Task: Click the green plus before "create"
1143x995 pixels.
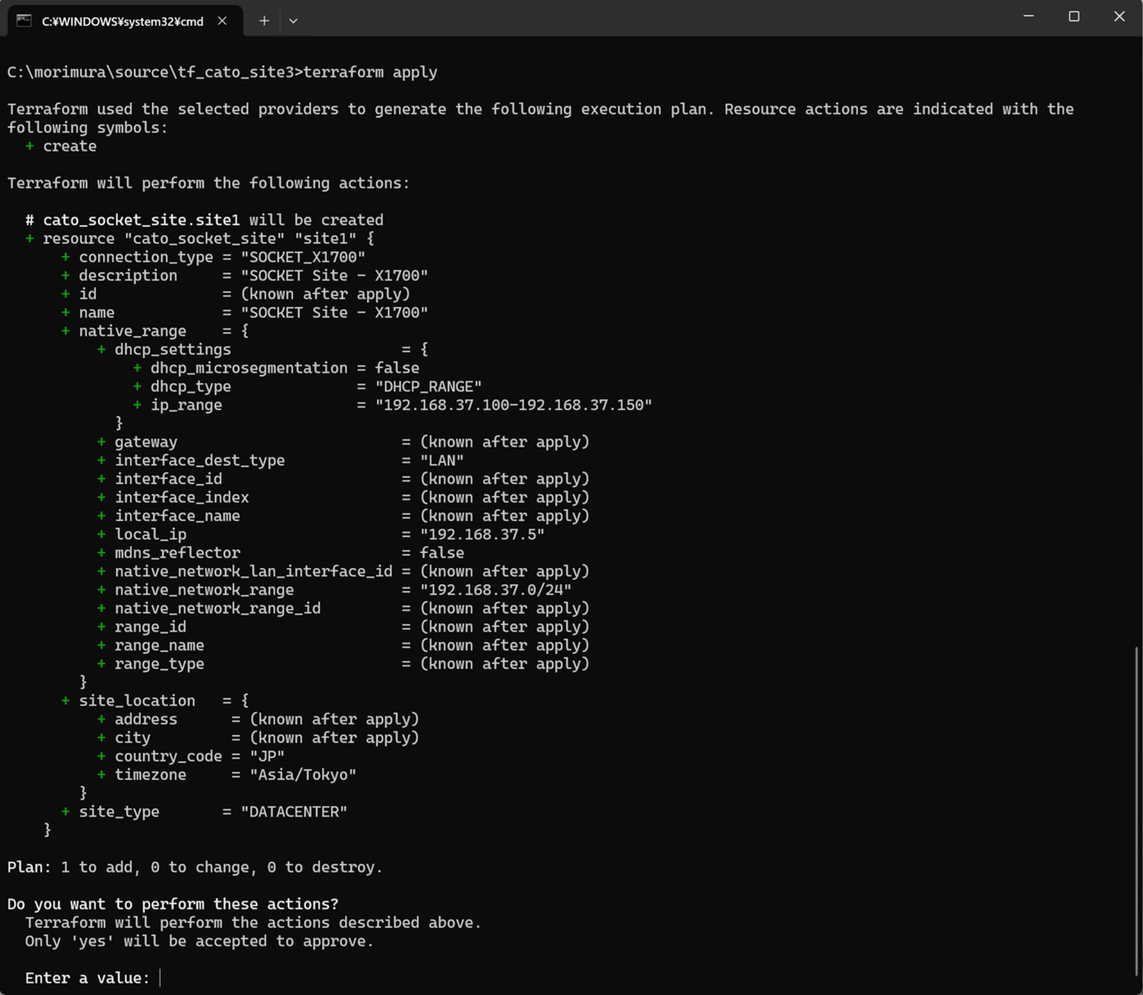Action: pos(29,146)
